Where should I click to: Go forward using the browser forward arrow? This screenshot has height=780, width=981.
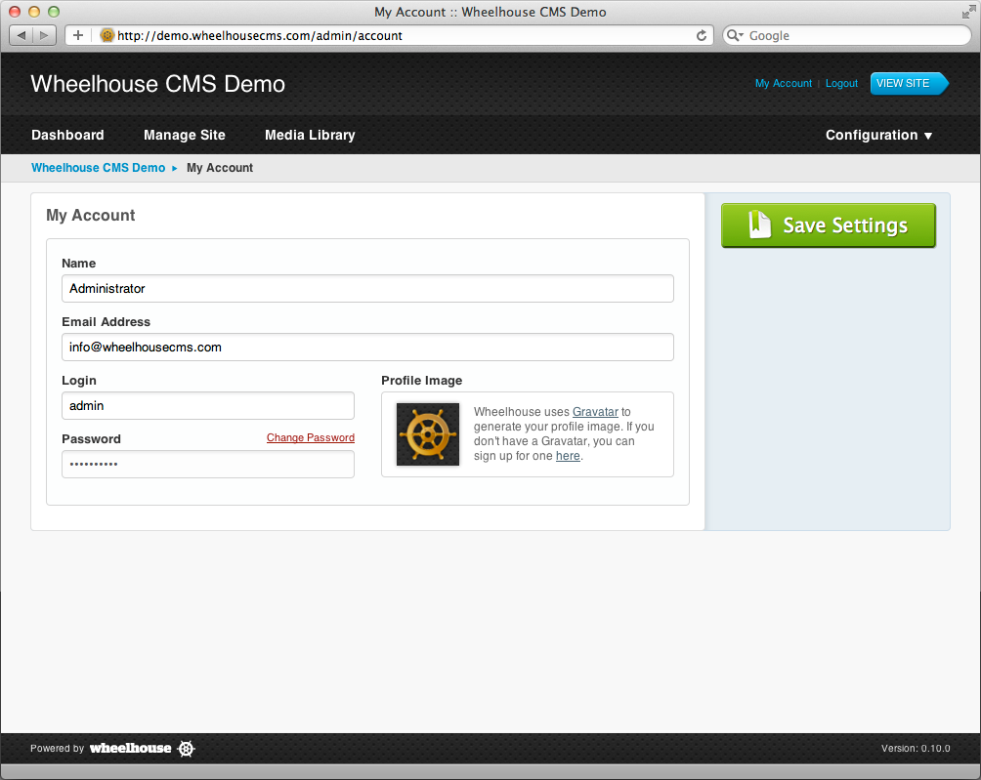click(x=44, y=35)
